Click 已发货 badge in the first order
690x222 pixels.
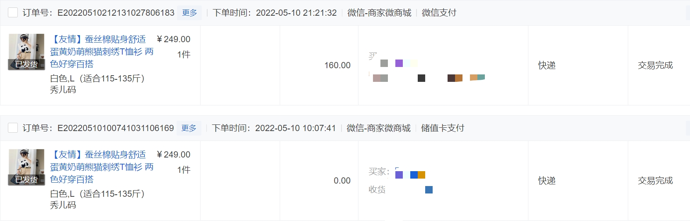pos(26,64)
